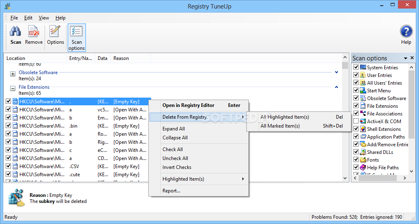Start a scan with the binoculars Scan icon
This screenshot has height=224, width=419.
pyautogui.click(x=15, y=32)
